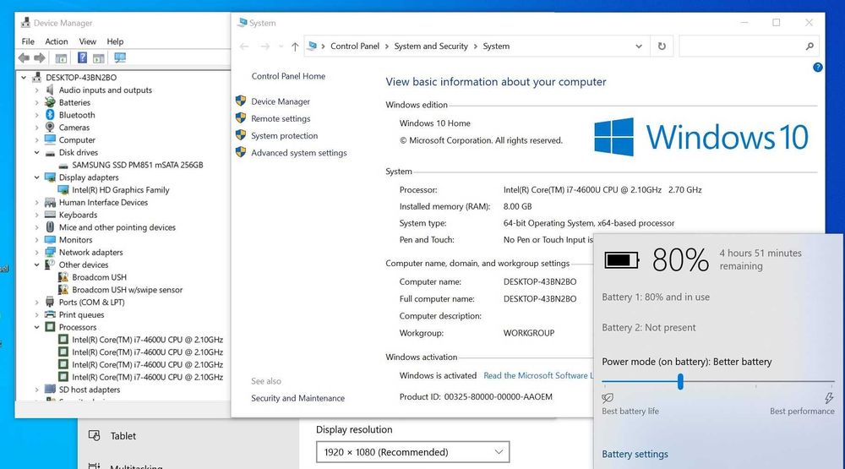845x469 pixels.
Task: Expand the Audio inputs and outputs node
Action: 36,90
